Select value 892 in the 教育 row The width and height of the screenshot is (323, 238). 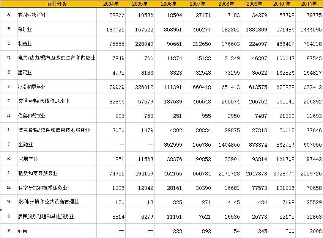pos(197,230)
